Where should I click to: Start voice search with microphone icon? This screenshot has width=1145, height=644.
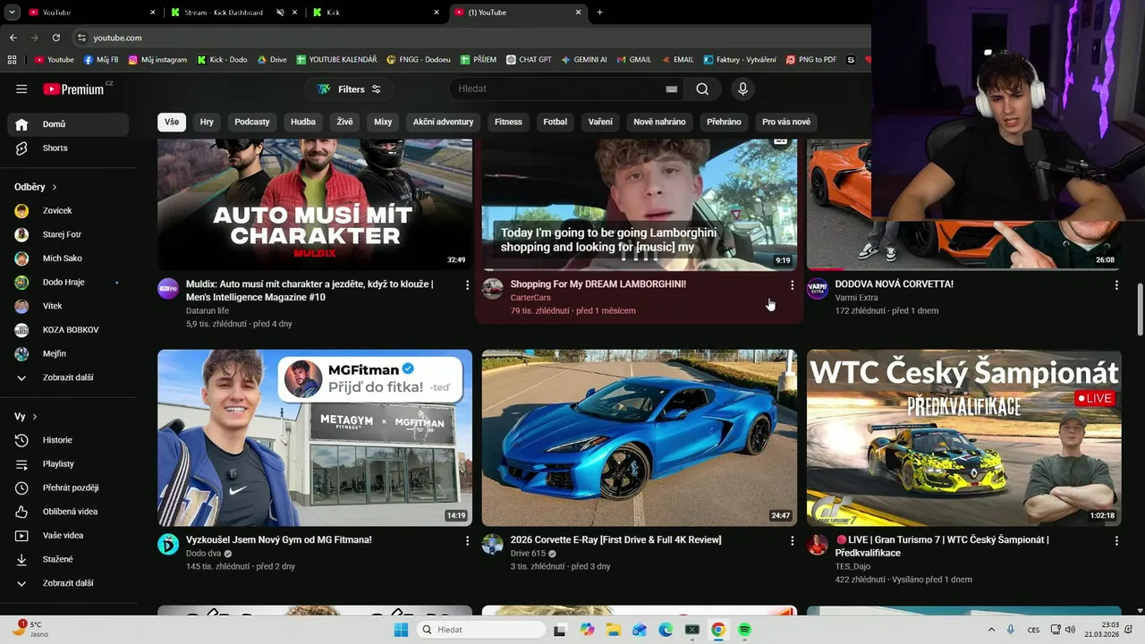[742, 89]
